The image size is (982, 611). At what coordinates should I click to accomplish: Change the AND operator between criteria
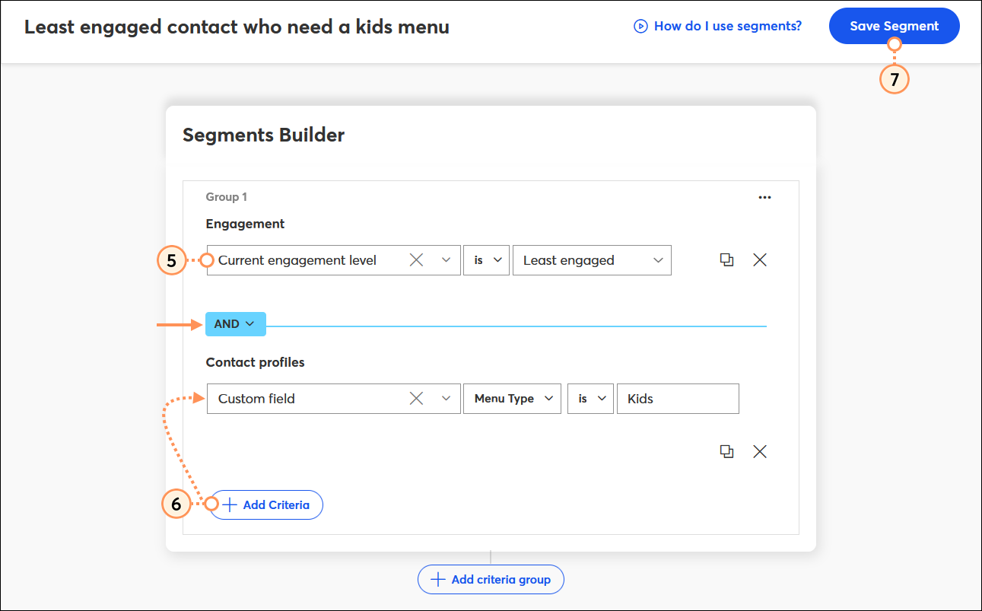235,323
